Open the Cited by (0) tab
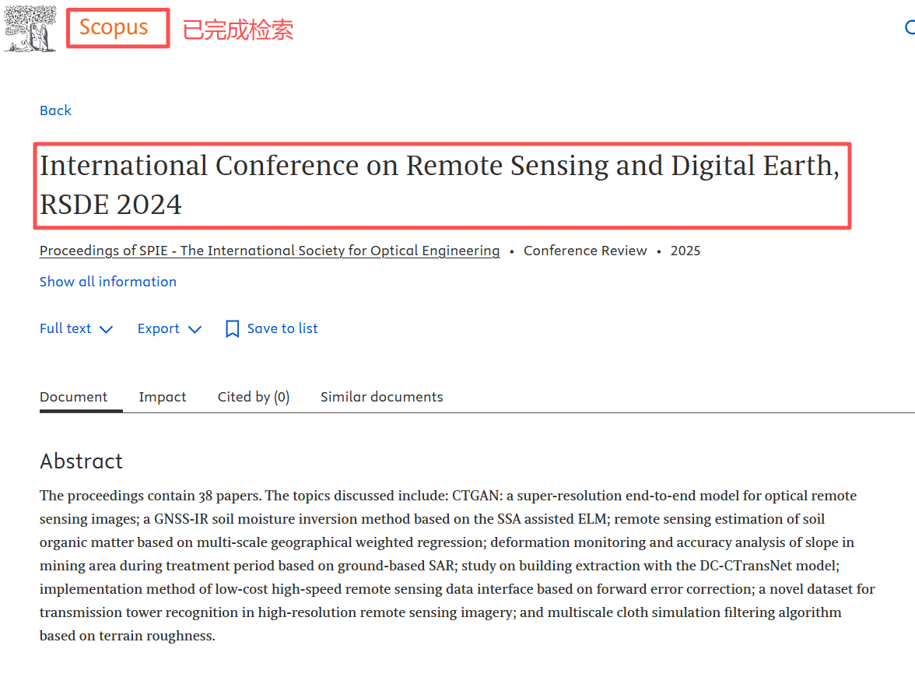915x691 pixels. tap(254, 397)
